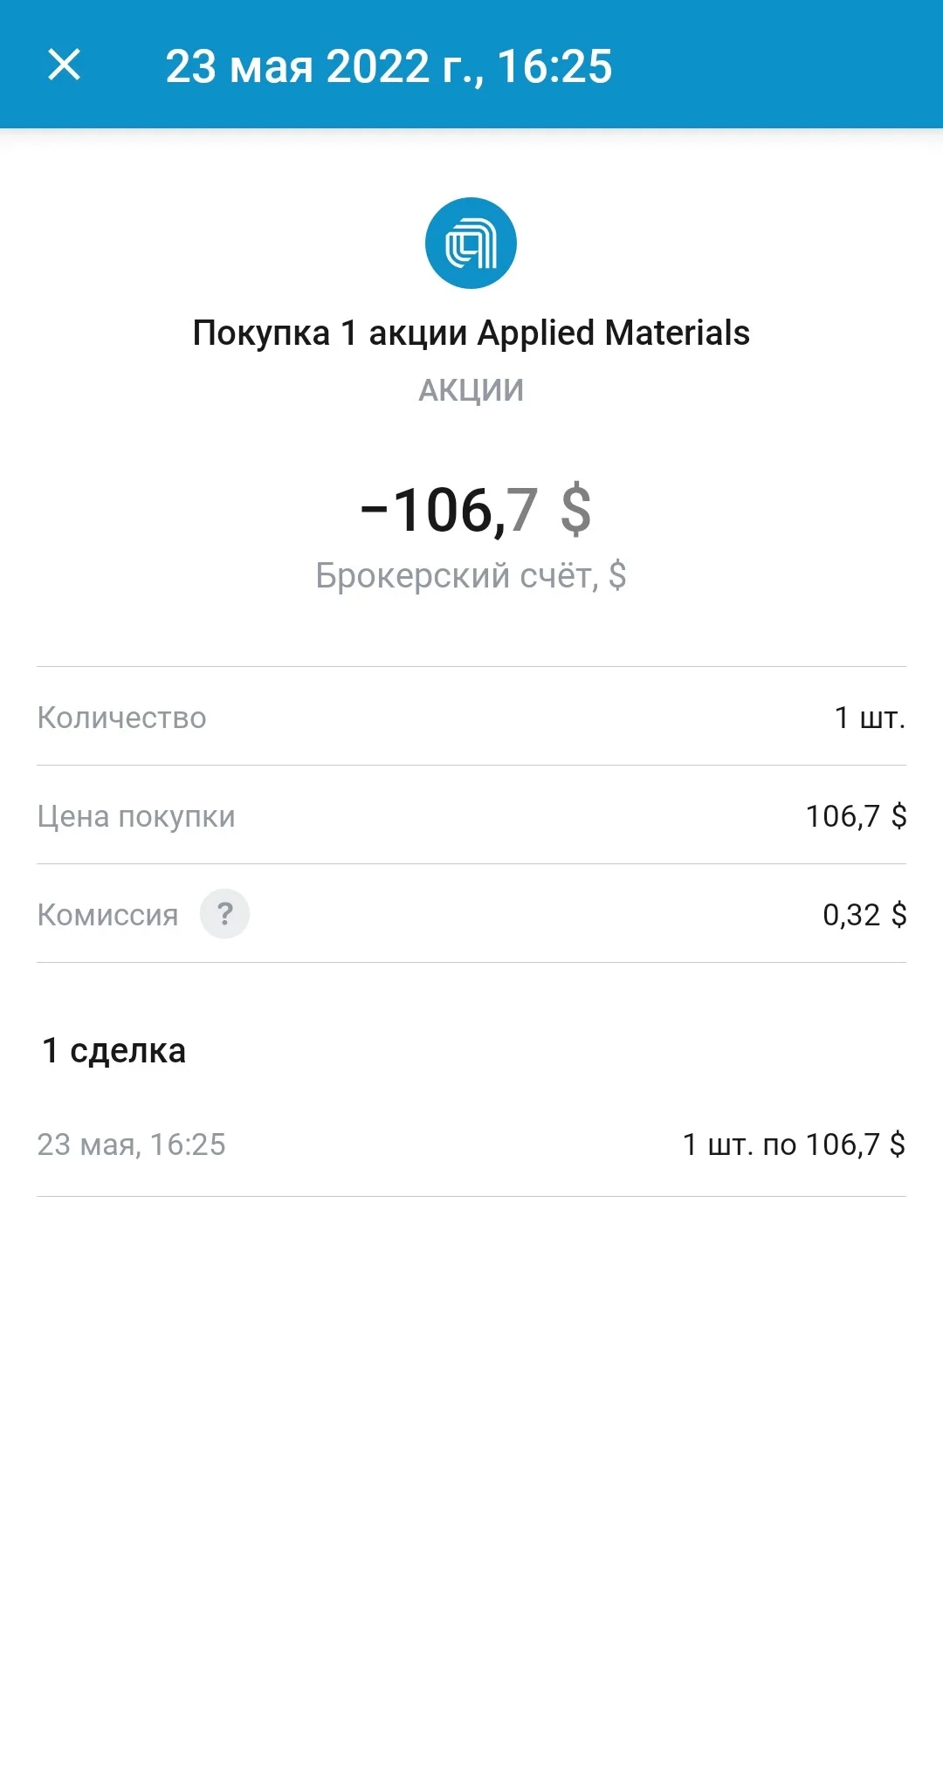Open the Брокерский счёт account label
The width and height of the screenshot is (943, 1773).
click(x=471, y=575)
